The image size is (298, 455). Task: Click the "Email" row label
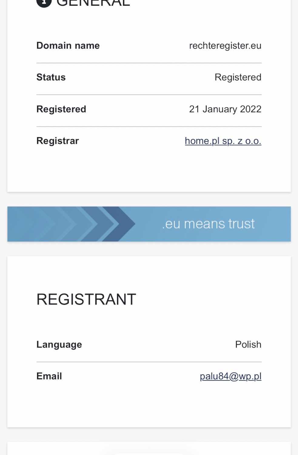point(49,376)
